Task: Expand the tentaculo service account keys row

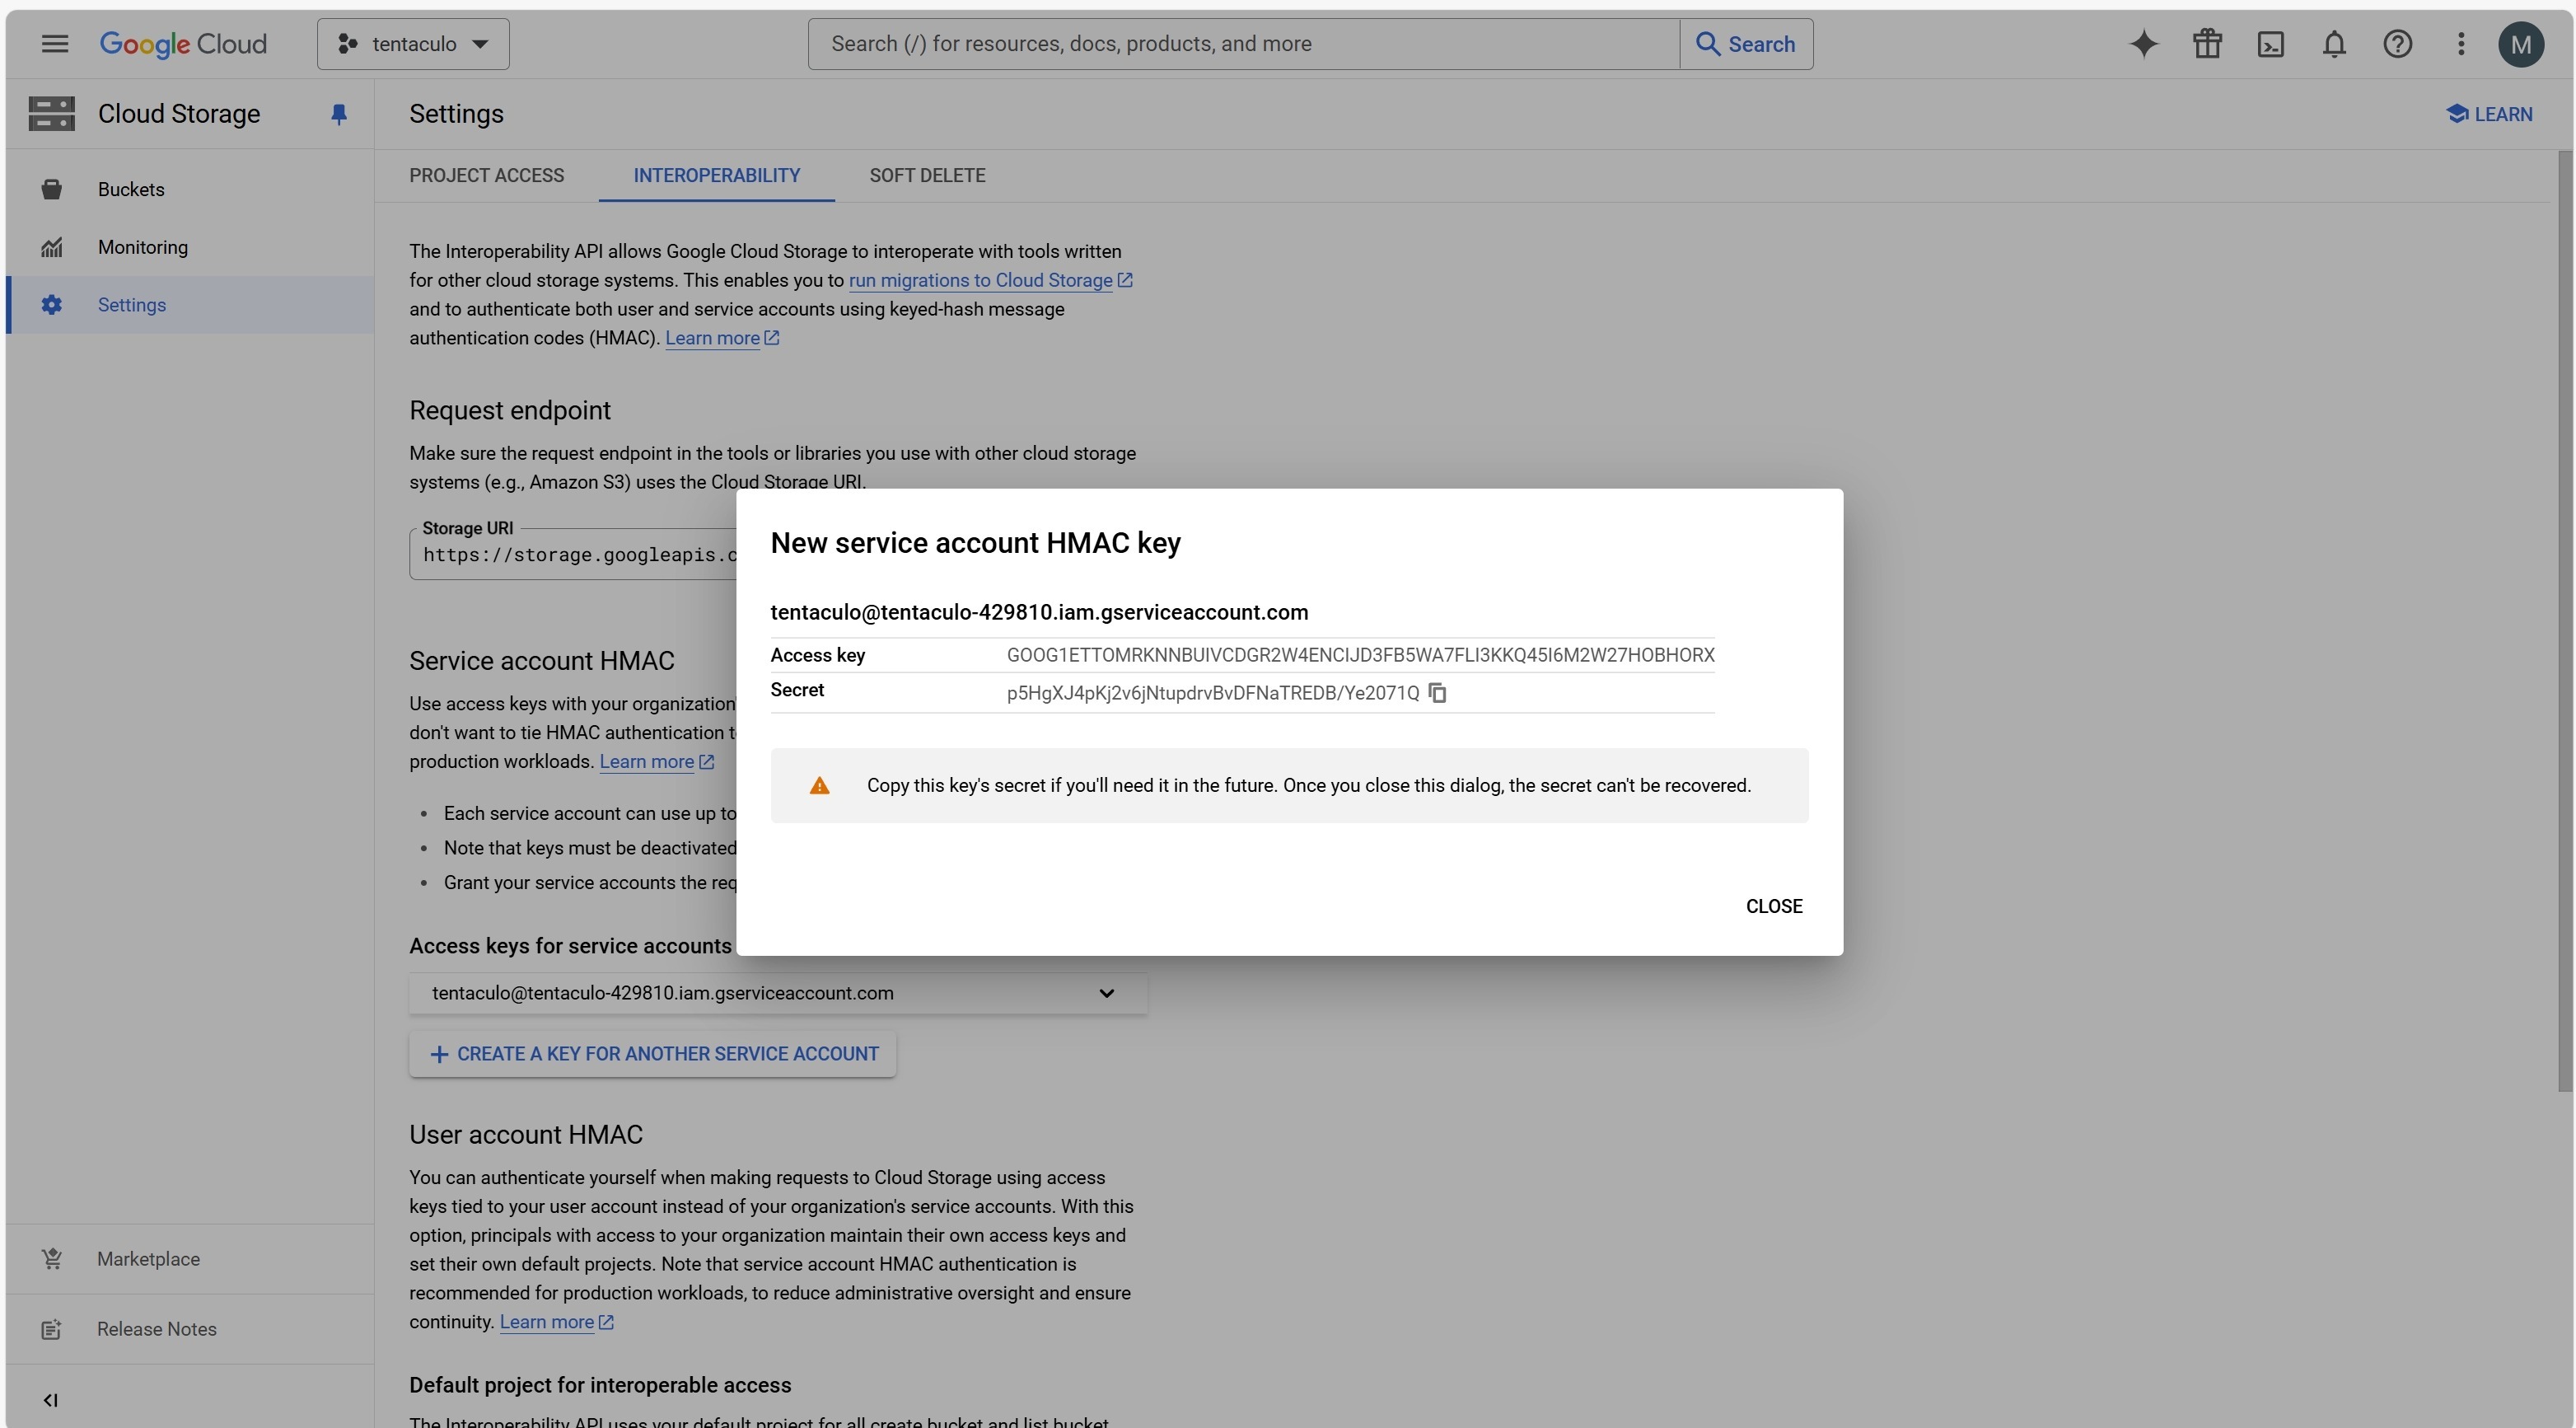Action: (778, 993)
